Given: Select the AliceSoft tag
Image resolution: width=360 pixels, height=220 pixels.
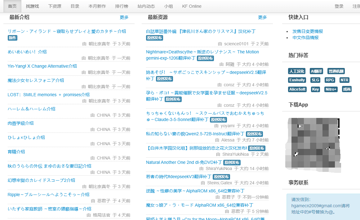Looking at the screenshot, I should coord(297,89).
